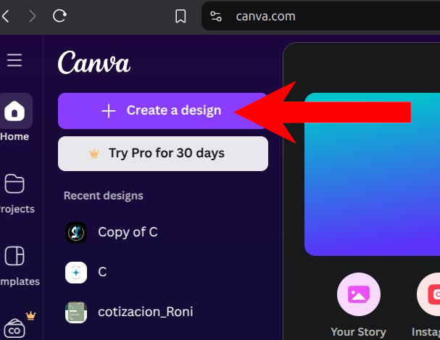
Task: Click the browser forward arrow
Action: tap(33, 16)
